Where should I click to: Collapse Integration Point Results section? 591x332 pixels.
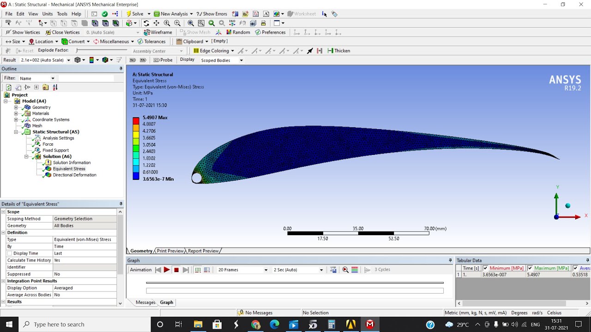pos(3,281)
